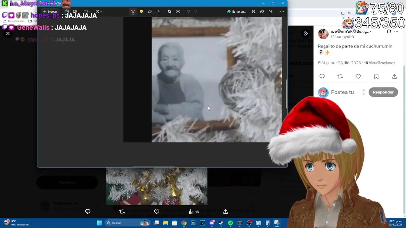This screenshot has width=406, height=228.
Task: Select the video recording mode icon
Action: (x=75, y=12)
